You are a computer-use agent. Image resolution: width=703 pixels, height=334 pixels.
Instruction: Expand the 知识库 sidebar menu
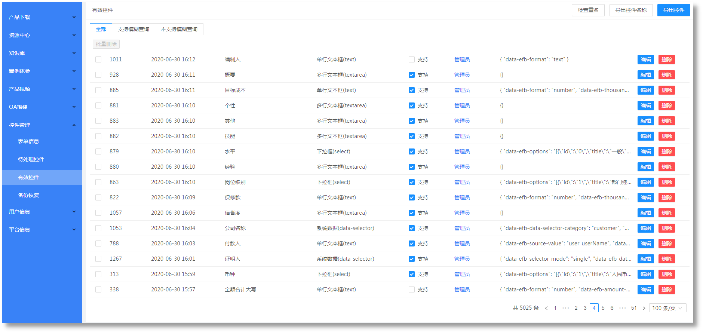[x=42, y=53]
